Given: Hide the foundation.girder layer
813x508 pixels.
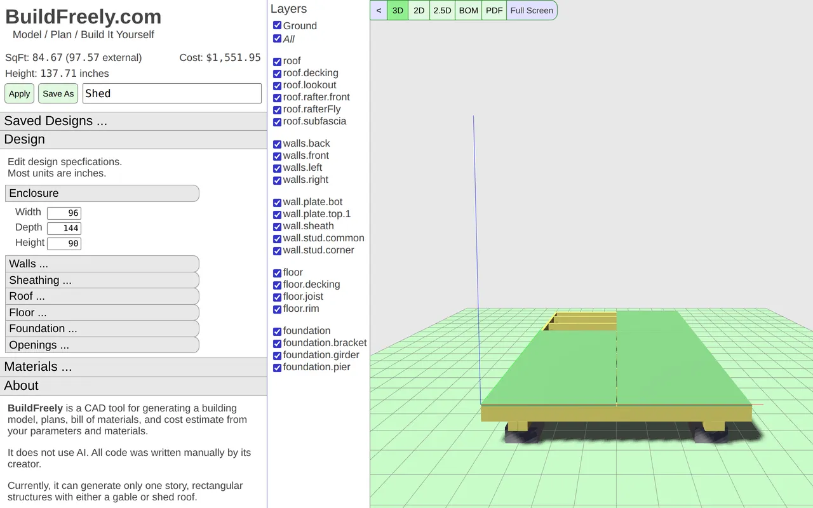Looking at the screenshot, I should point(277,356).
